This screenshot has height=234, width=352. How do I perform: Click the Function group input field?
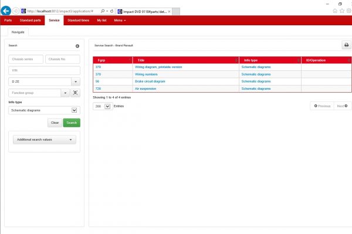pyautogui.click(x=35, y=93)
